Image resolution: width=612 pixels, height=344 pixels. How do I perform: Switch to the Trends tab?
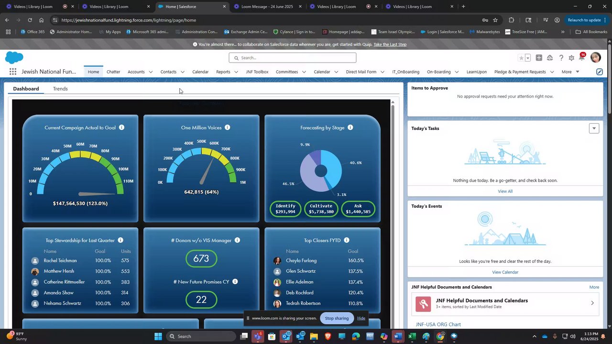60,89
